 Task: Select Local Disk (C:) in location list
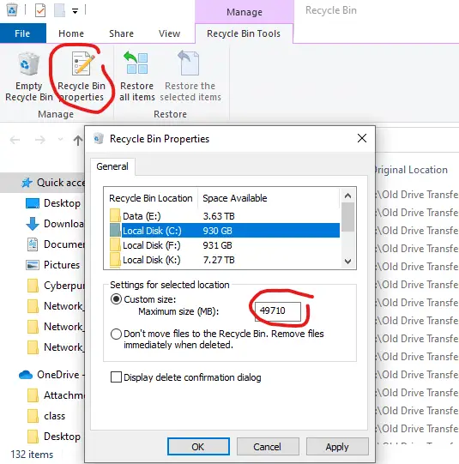pos(224,231)
